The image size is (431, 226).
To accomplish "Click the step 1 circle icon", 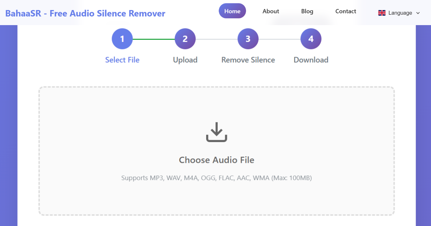I will point(122,39).
